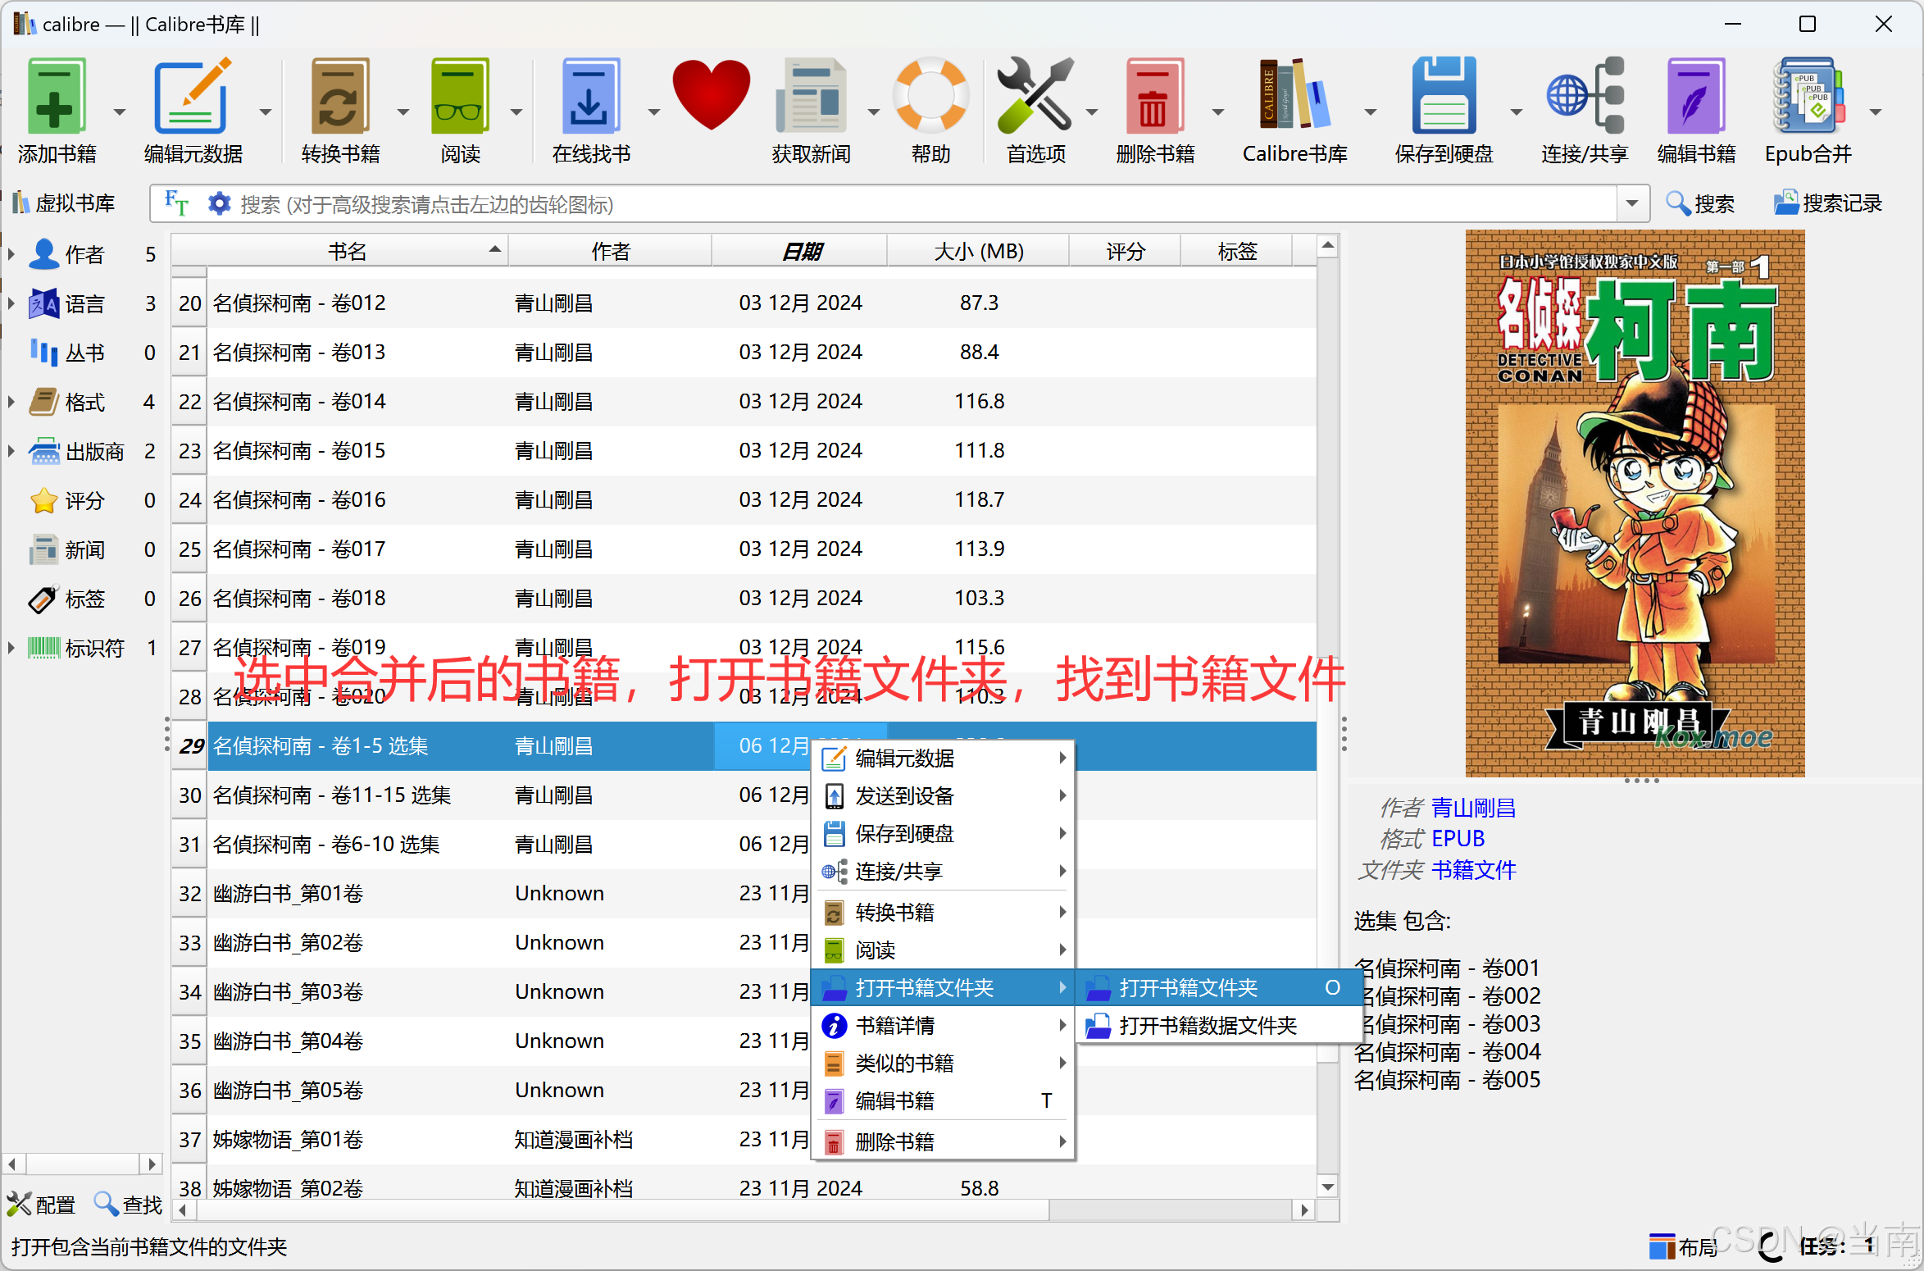Click the EPUB format link in book details
Screen dimensions: 1924x1271
pos(1458,838)
